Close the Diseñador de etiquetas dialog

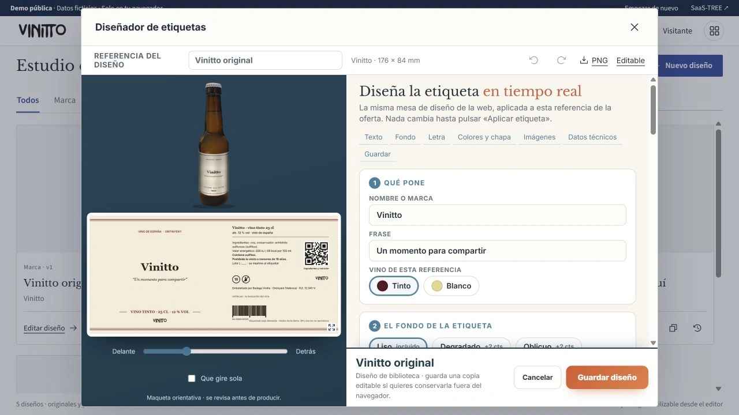(635, 27)
